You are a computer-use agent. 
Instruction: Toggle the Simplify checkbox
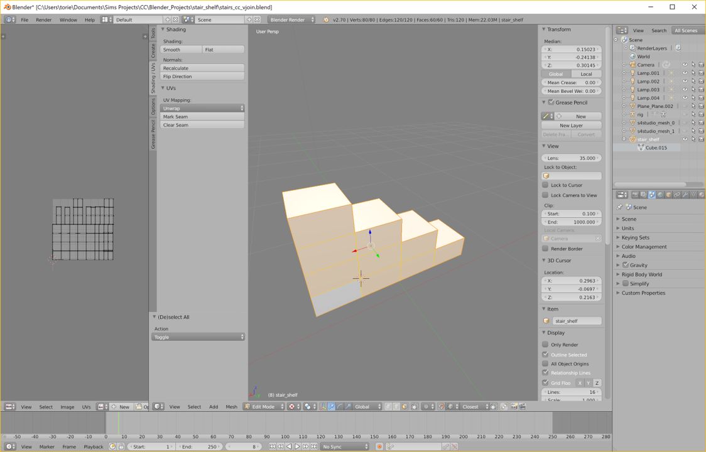coord(626,283)
